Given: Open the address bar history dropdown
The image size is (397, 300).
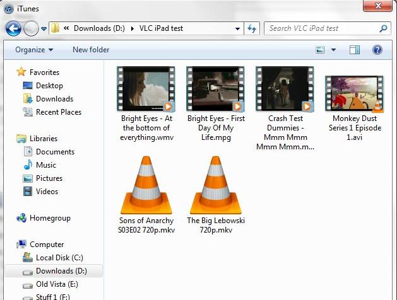Looking at the screenshot, I should [x=237, y=29].
